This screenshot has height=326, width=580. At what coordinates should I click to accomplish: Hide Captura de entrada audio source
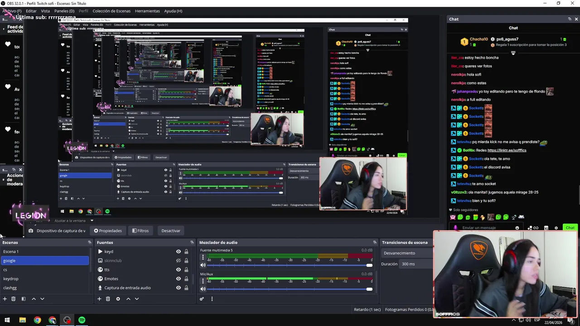[x=178, y=288]
